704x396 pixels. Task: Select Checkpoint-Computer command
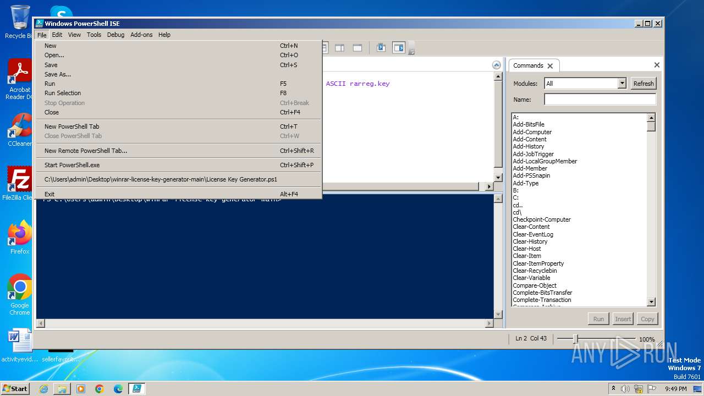(542, 219)
